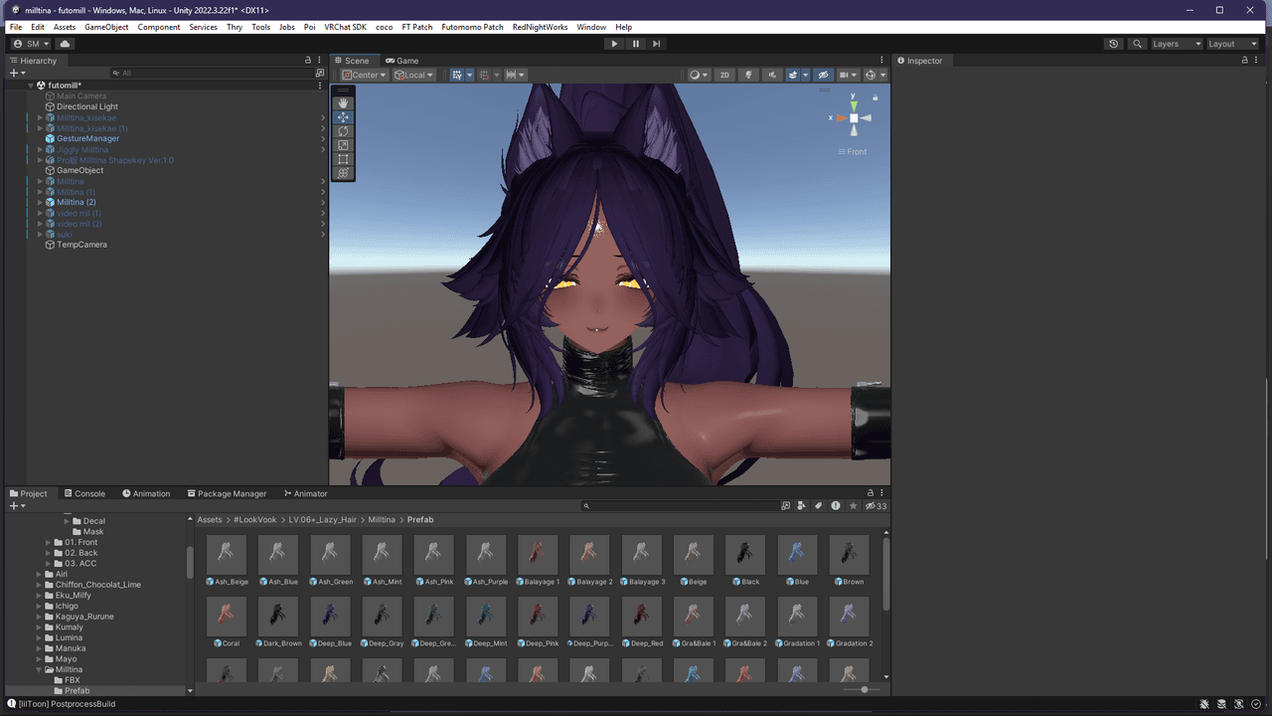Click the favorites star icon in Project
Image resolution: width=1272 pixels, height=716 pixels.
coord(853,506)
